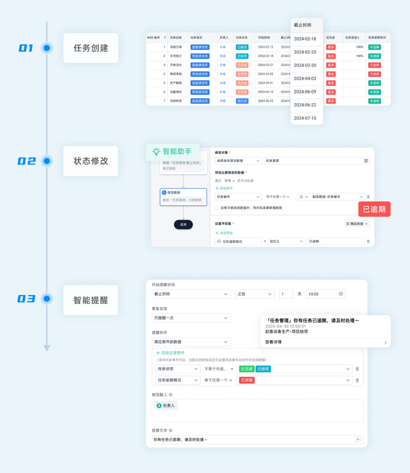Click the 智能助手 lightbulb icon
Image resolution: width=410 pixels, height=473 pixels.
tap(157, 151)
